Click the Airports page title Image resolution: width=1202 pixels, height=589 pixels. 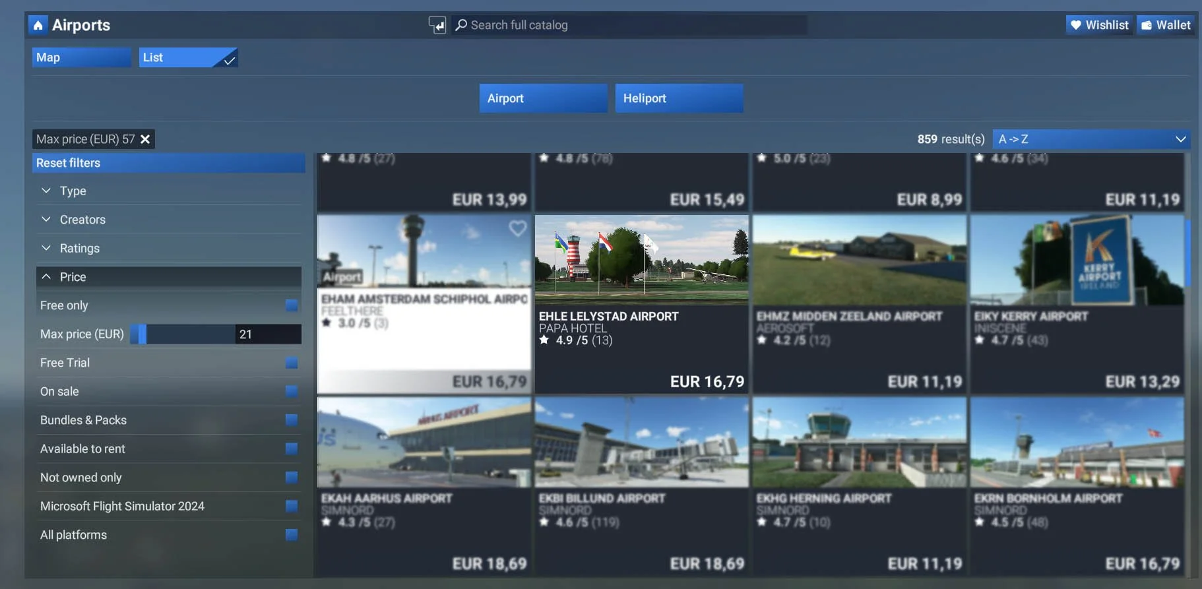81,25
